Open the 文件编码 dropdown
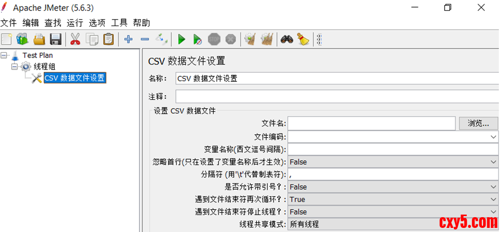The width and height of the screenshot is (500, 232). click(493, 137)
